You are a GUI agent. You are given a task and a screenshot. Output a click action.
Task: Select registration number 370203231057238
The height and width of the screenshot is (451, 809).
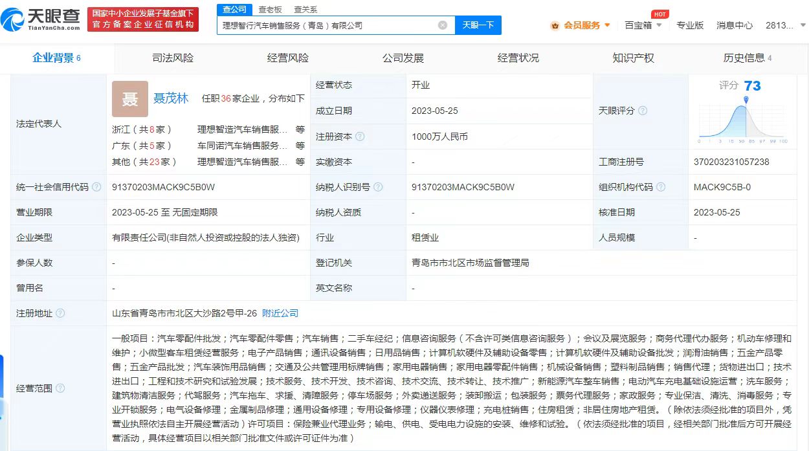731,162
